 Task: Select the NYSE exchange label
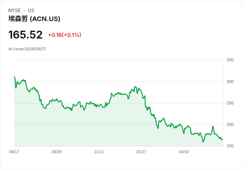(15, 11)
